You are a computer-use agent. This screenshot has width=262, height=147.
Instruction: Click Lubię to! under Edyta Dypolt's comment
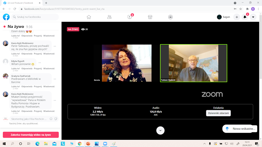(x=15, y=69)
